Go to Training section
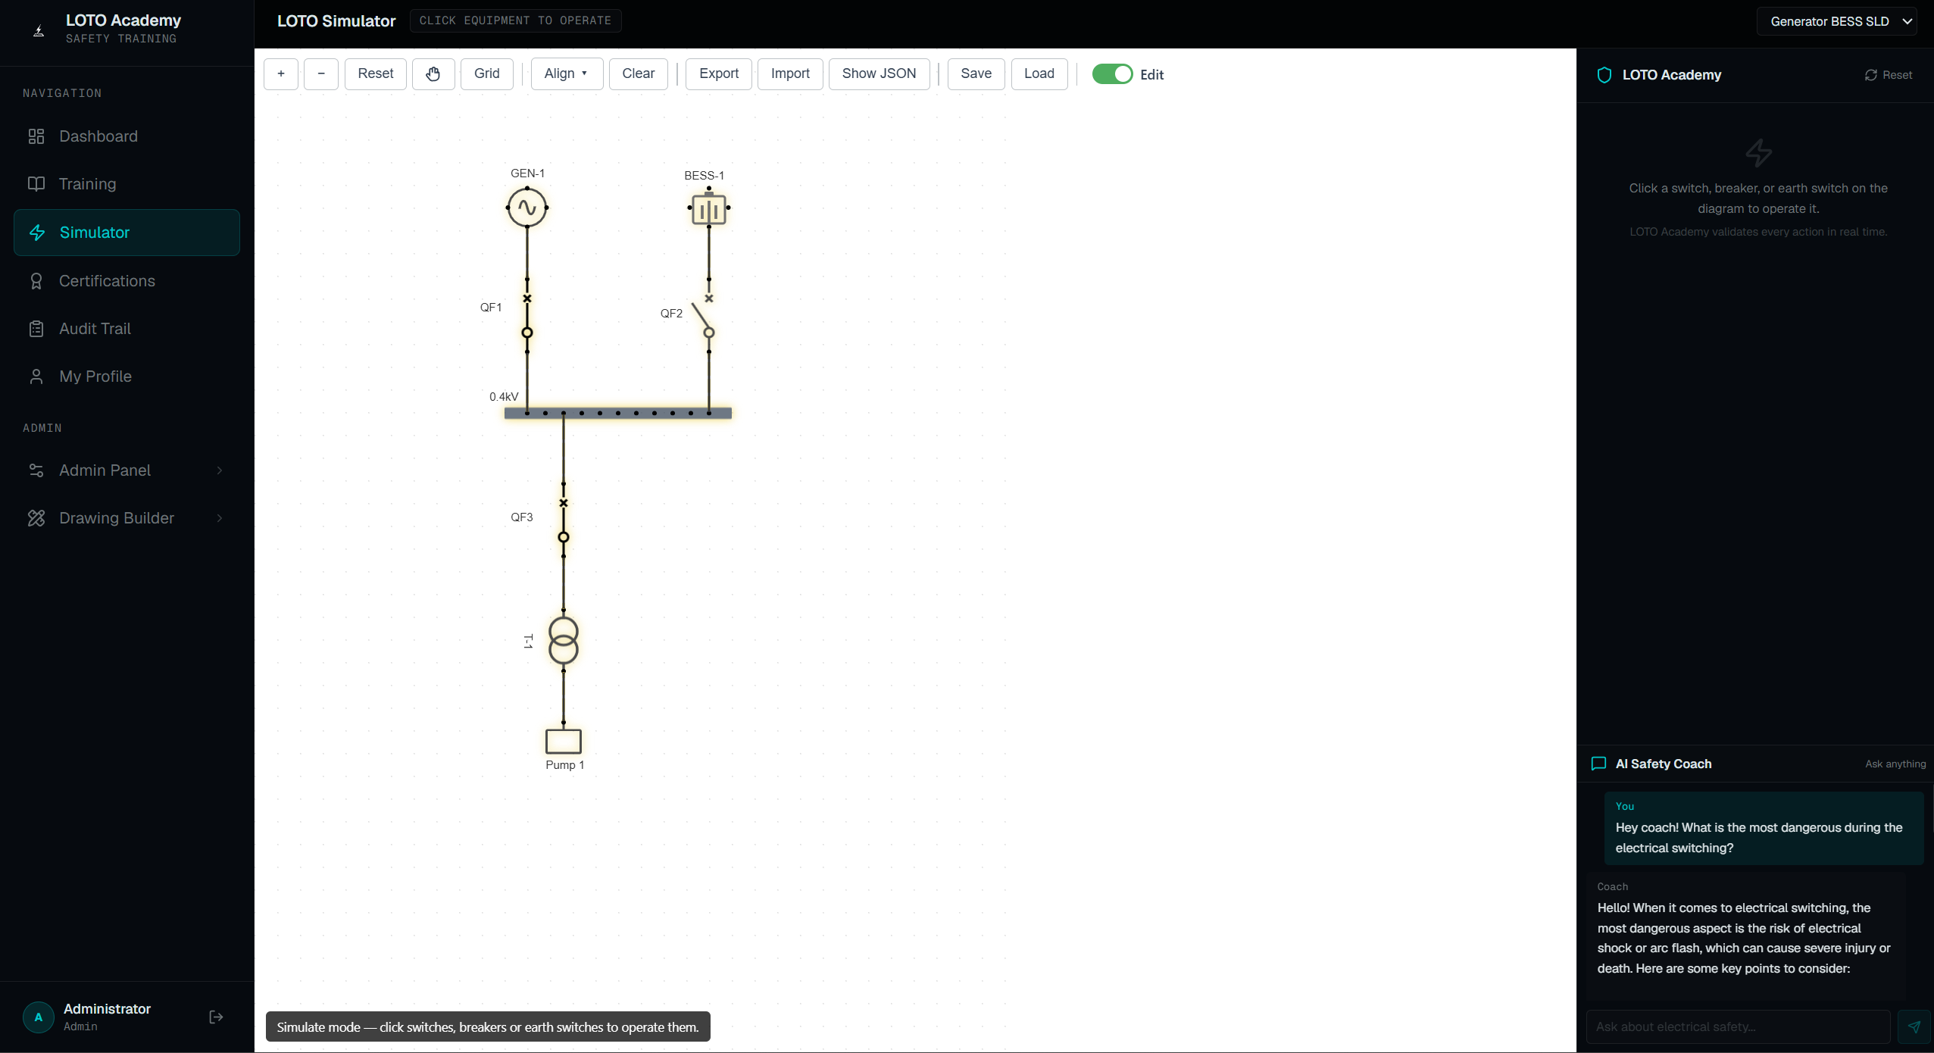 click(127, 184)
